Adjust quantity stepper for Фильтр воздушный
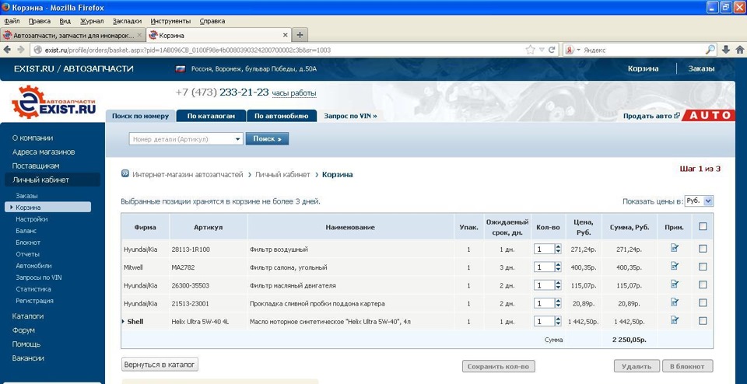Viewport: 747px width, 384px height. [558, 249]
